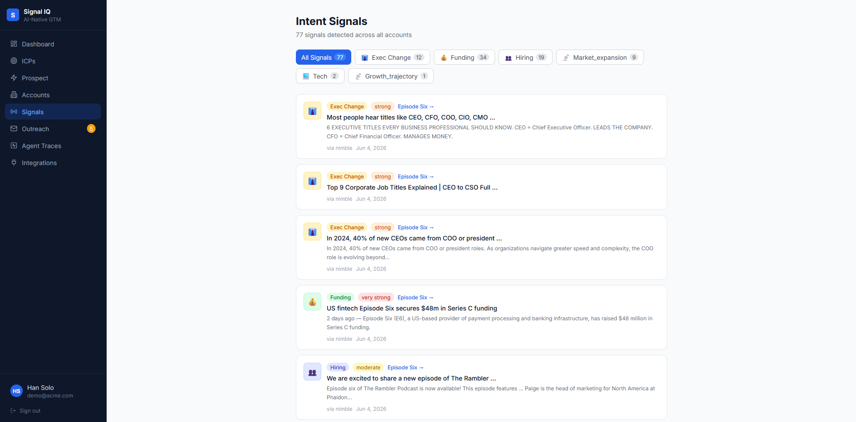Open Episode Six link on '40% of new CEOs' card
Screen dimensions: 856x422
[416, 228]
